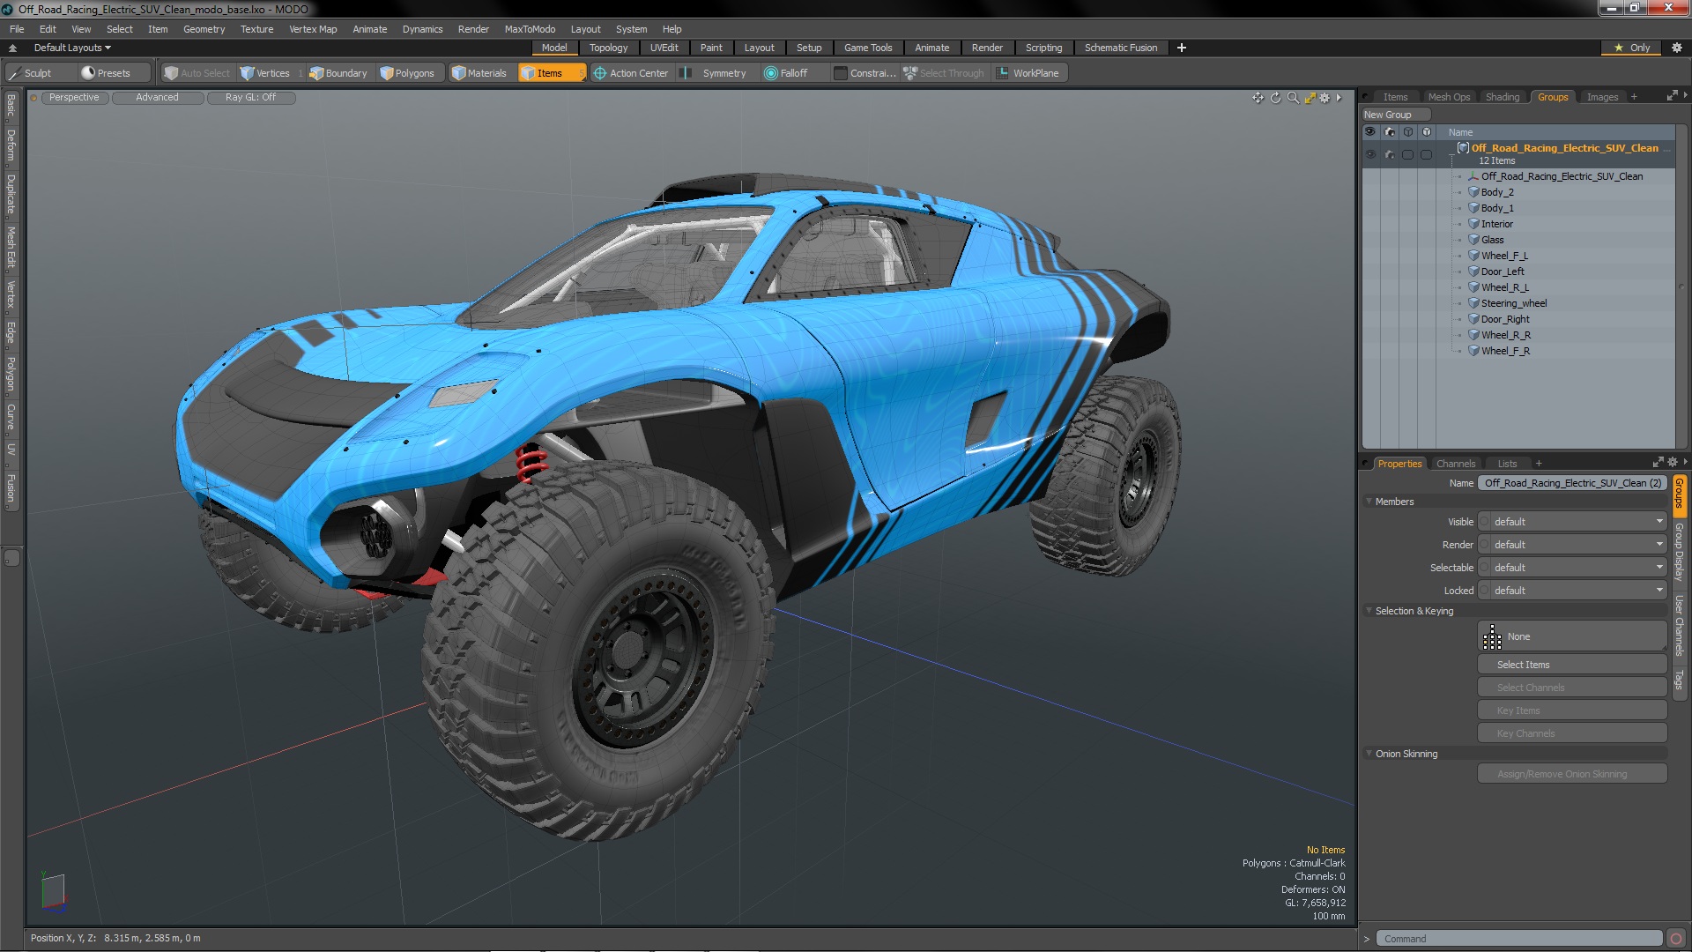Image resolution: width=1692 pixels, height=952 pixels.
Task: Click the Boundary selection icon
Action: pos(316,73)
